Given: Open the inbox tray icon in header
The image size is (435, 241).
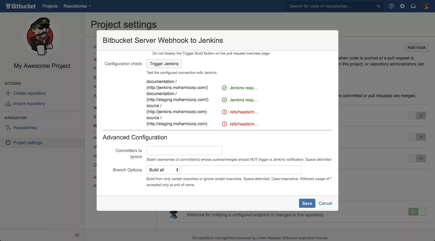Looking at the screenshot, I should pyautogui.click(x=413, y=6).
